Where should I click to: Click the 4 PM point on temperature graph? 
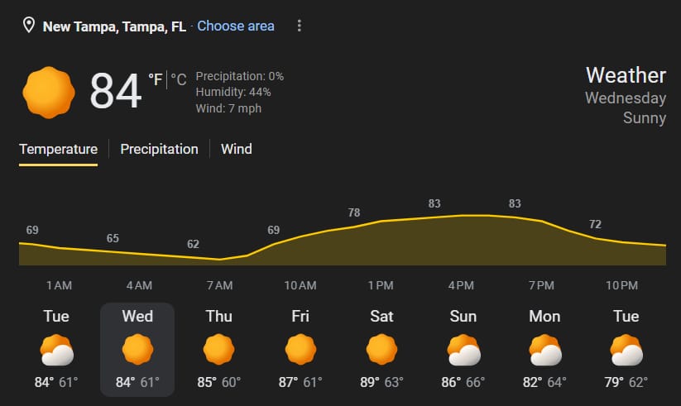click(461, 215)
